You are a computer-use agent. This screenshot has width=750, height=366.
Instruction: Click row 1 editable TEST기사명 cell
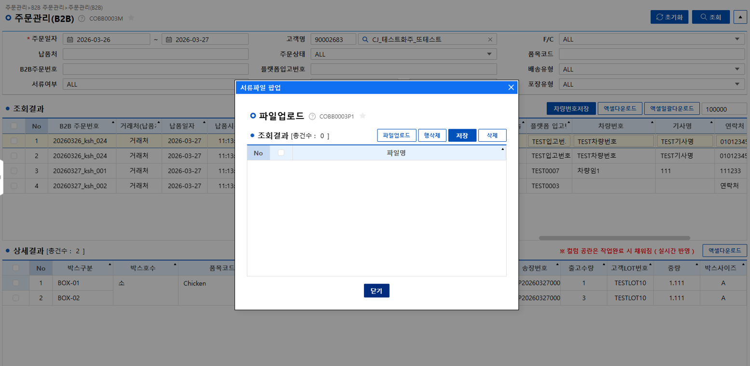[x=685, y=141]
